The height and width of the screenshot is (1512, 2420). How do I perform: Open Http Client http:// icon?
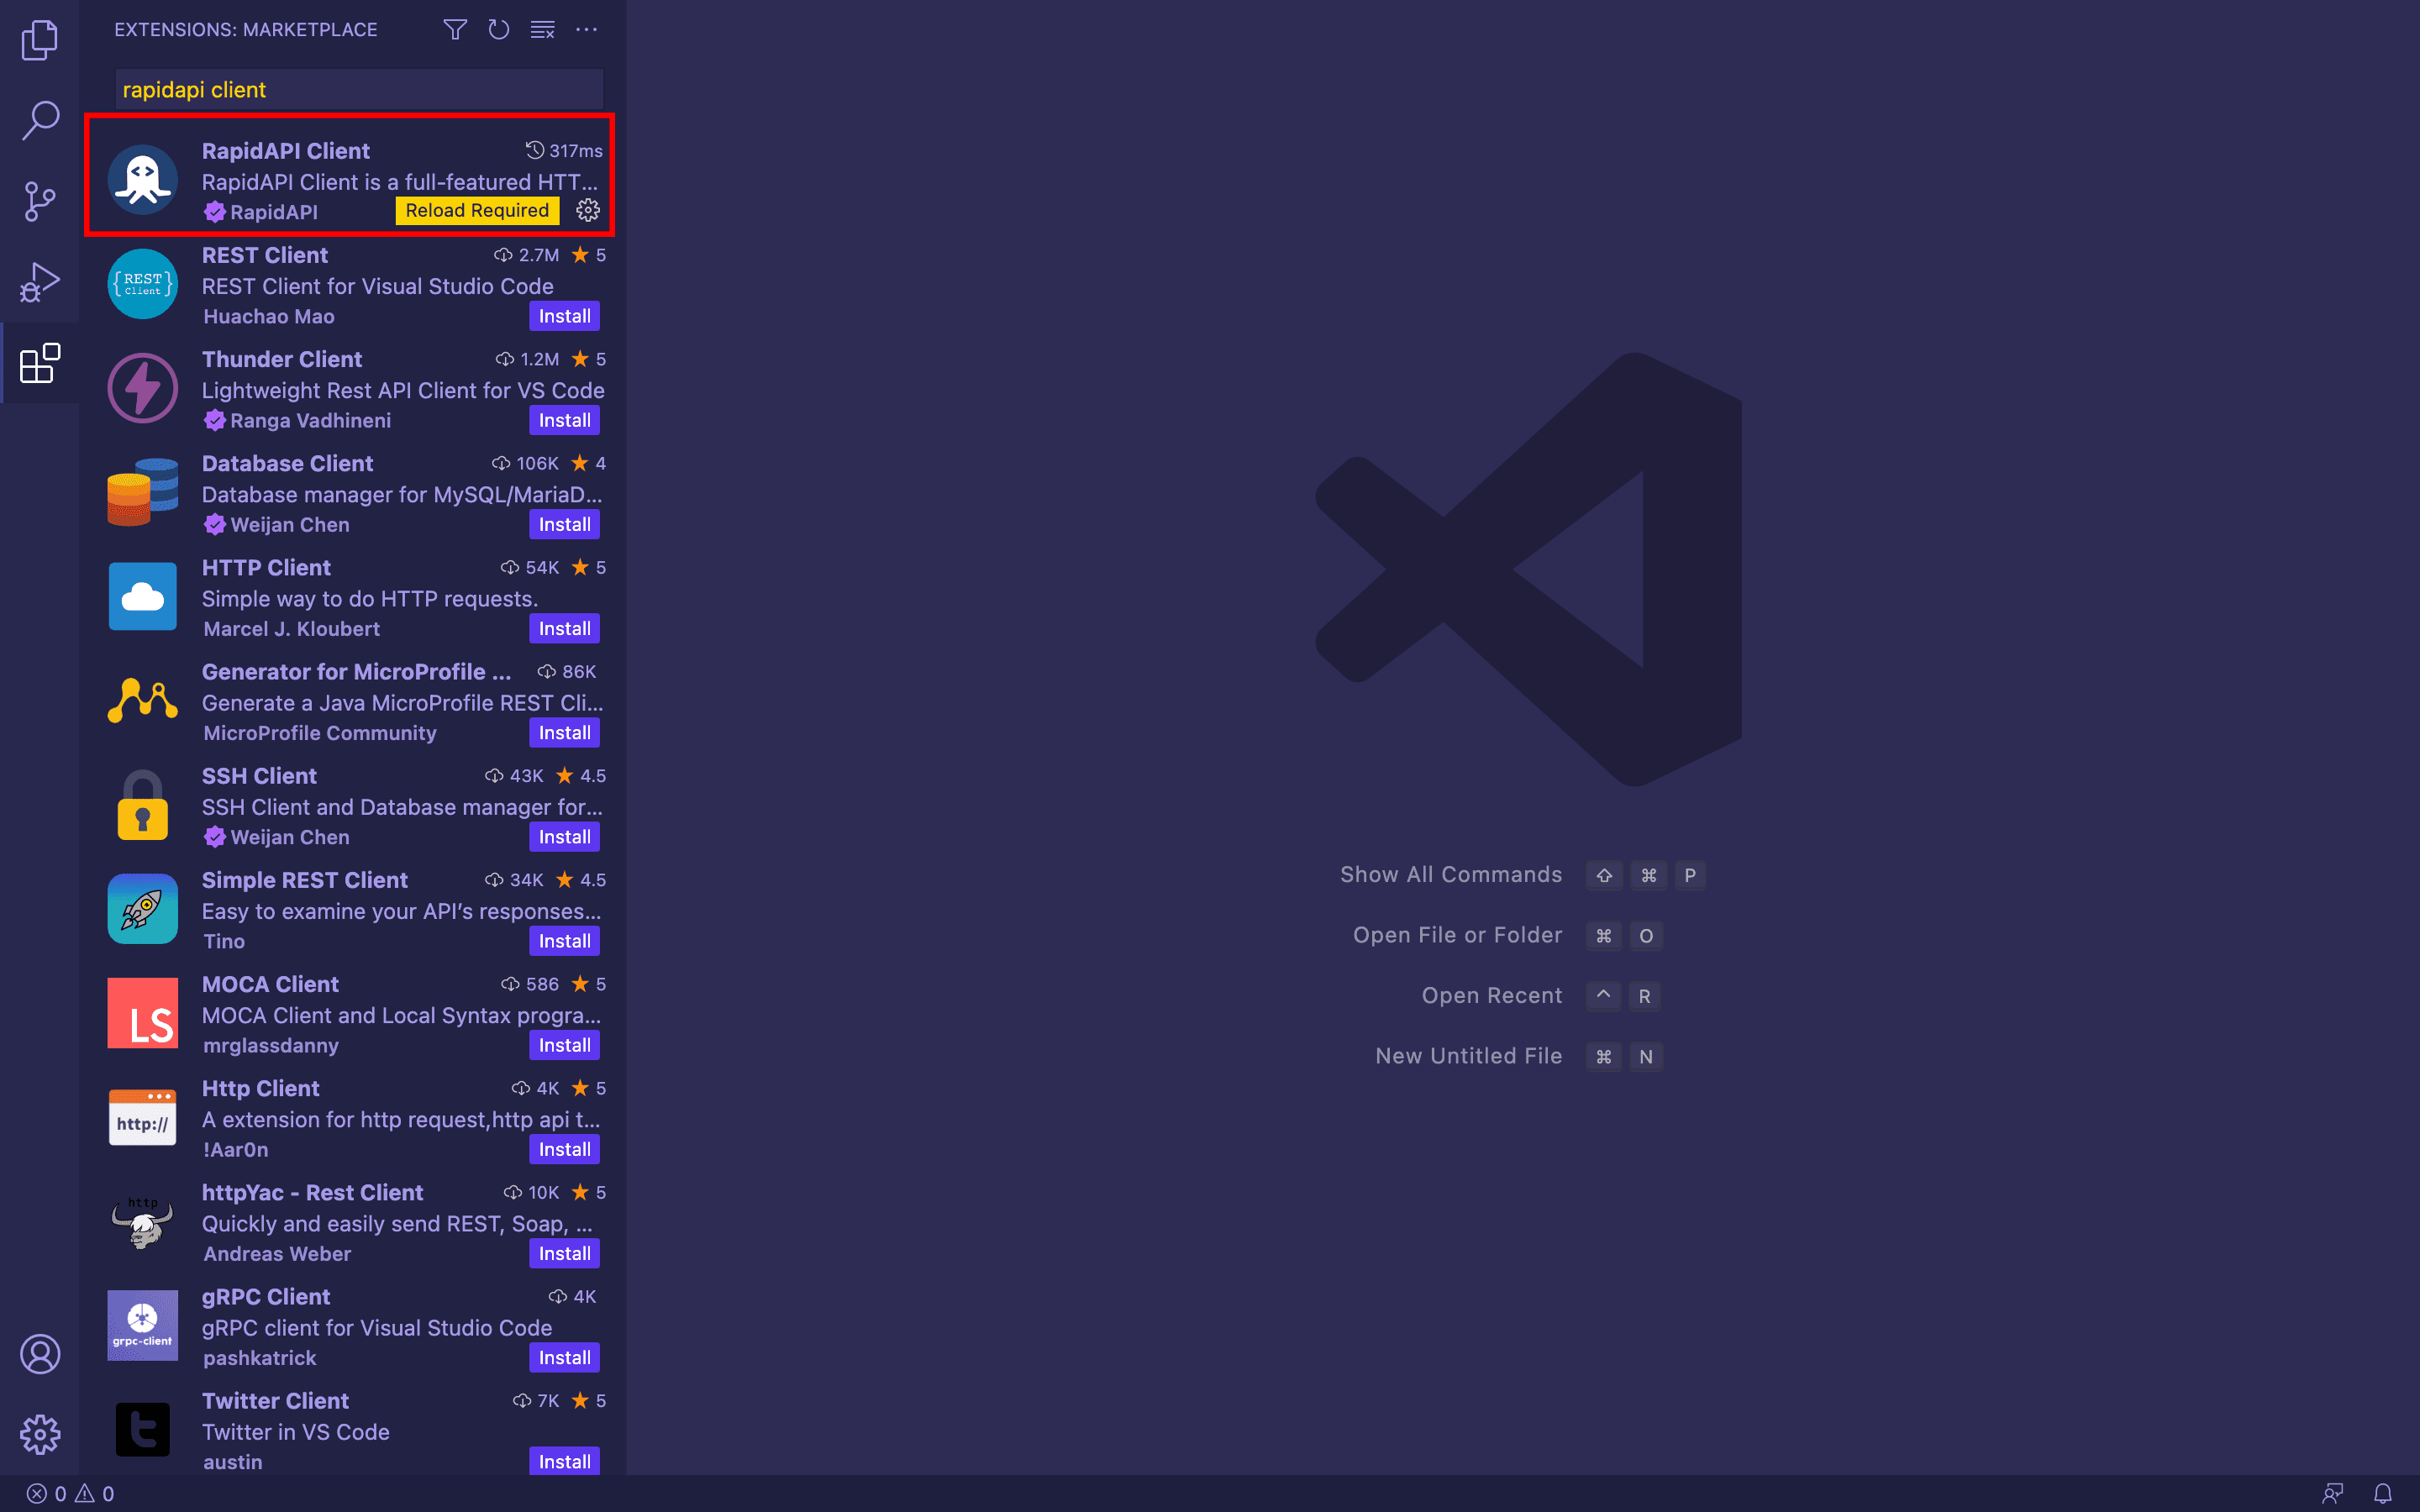pos(143,1117)
